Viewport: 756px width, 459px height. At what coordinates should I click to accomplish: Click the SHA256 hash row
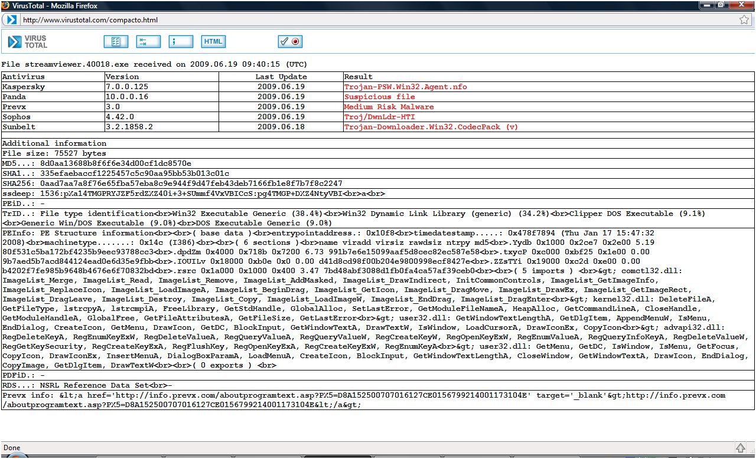[378, 183]
